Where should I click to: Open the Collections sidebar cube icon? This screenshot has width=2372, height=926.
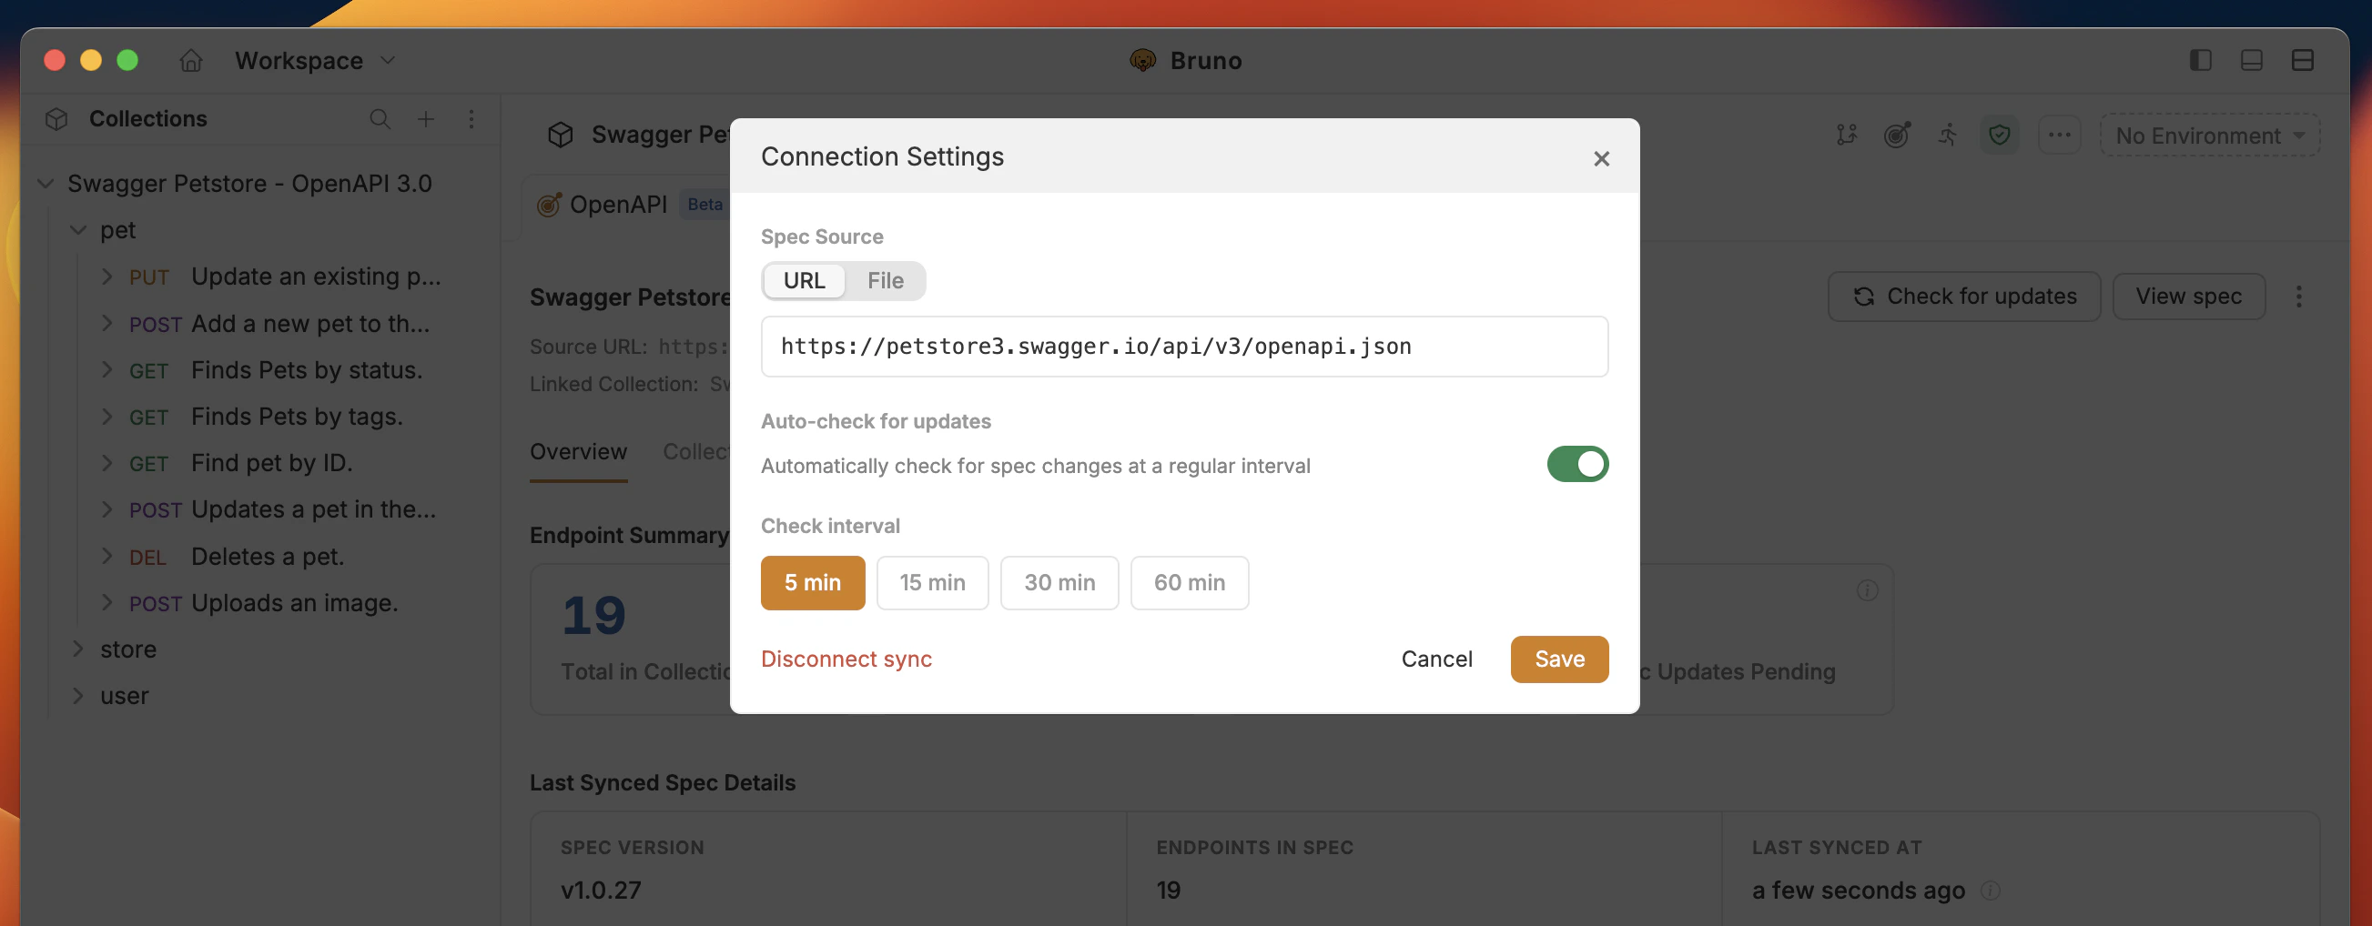56,119
